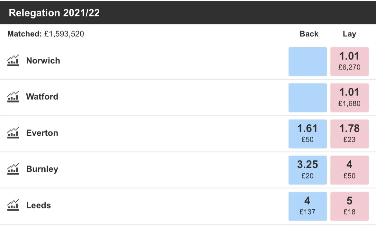Click Norwich lay price 1.01
Image resolution: width=376 pixels, height=228 pixels.
click(349, 61)
